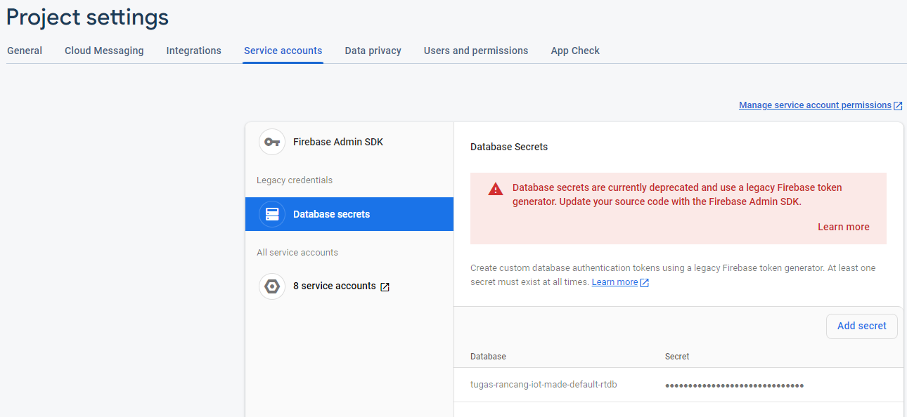Switch to the Cloud Messaging tab
The image size is (907, 417).
(x=104, y=51)
